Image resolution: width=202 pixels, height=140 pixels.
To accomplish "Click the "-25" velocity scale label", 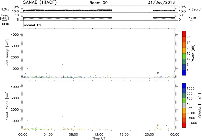I will point(190,108).
